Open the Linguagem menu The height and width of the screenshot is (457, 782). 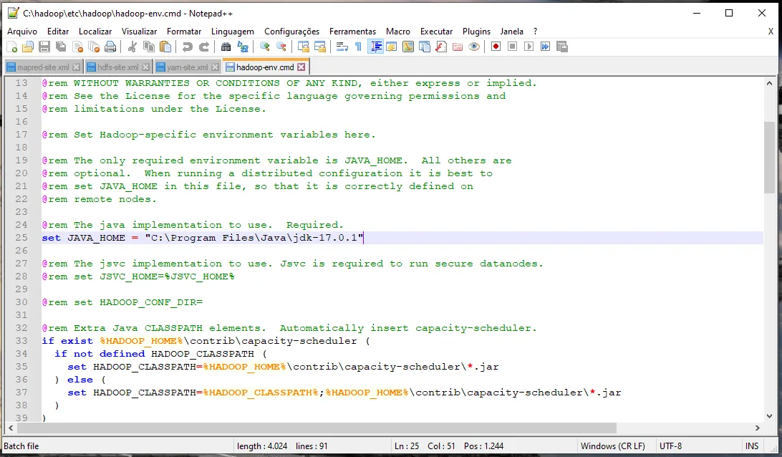tap(232, 32)
